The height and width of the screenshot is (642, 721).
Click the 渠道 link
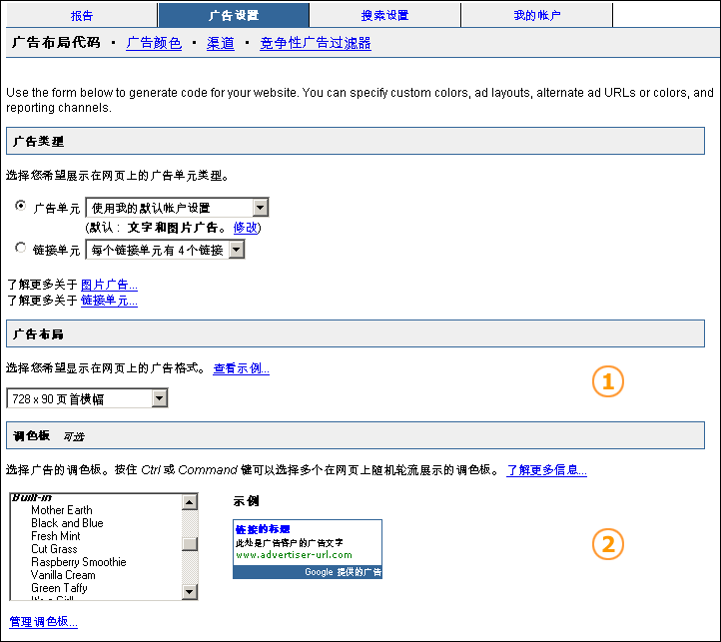(220, 43)
